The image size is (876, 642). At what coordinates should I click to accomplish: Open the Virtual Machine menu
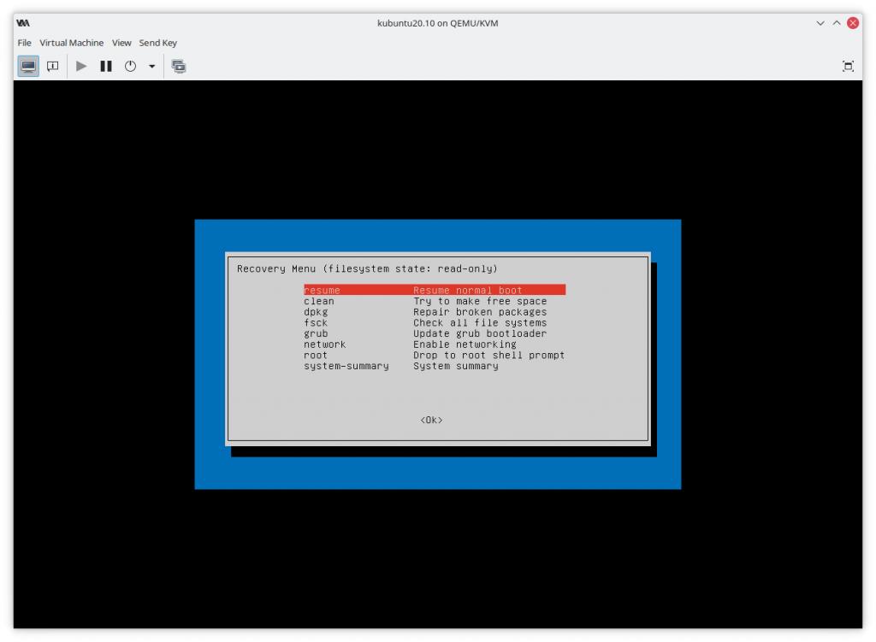[71, 43]
